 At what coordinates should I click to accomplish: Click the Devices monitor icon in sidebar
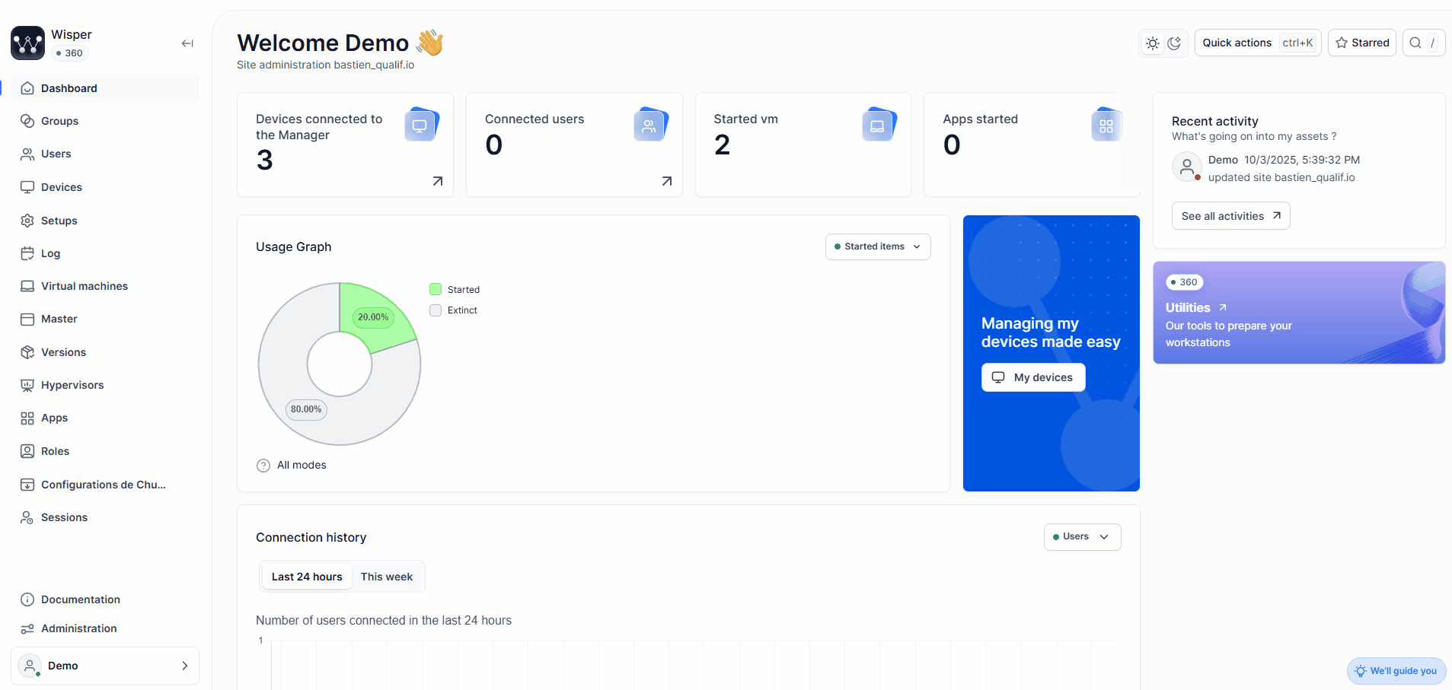pyautogui.click(x=27, y=187)
